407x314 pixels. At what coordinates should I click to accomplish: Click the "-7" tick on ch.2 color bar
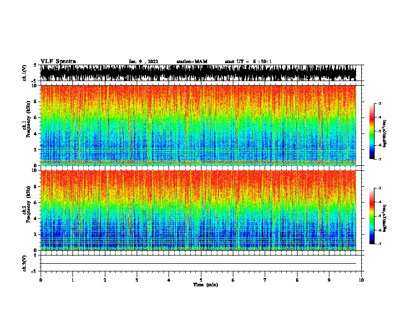[x=379, y=244]
